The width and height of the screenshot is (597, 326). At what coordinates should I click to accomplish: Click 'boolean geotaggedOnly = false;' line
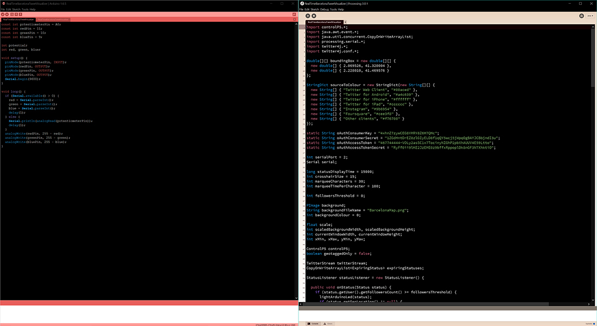[339, 254]
